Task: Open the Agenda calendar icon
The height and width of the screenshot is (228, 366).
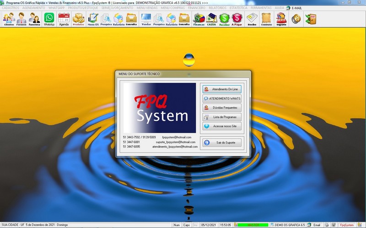Action: (x=64, y=19)
